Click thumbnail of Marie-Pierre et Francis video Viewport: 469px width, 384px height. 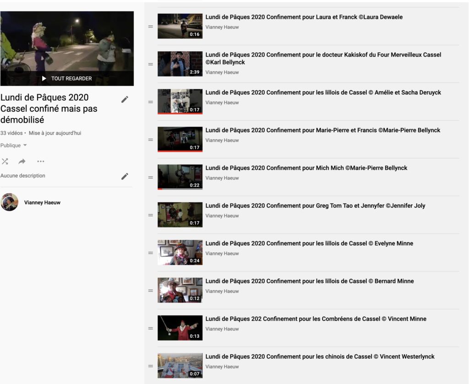(x=180, y=139)
